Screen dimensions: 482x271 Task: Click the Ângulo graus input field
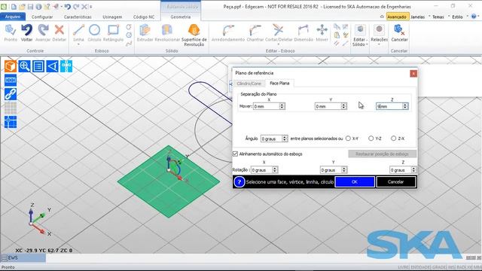[271, 139]
